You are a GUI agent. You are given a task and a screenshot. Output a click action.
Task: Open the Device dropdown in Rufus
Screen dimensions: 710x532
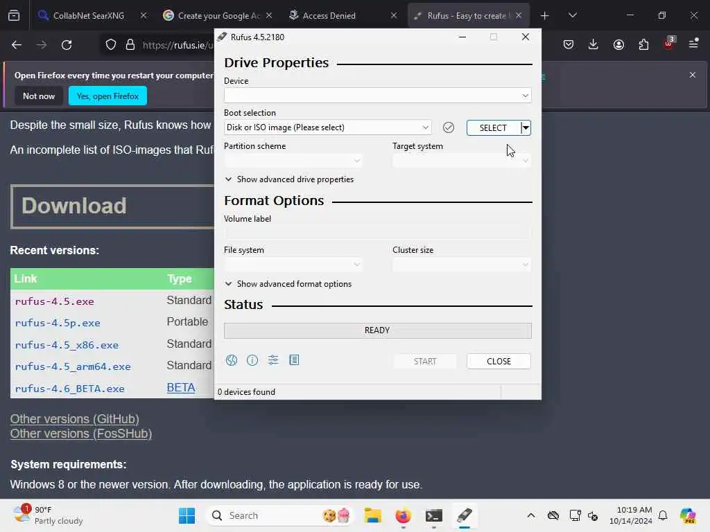tap(378, 96)
